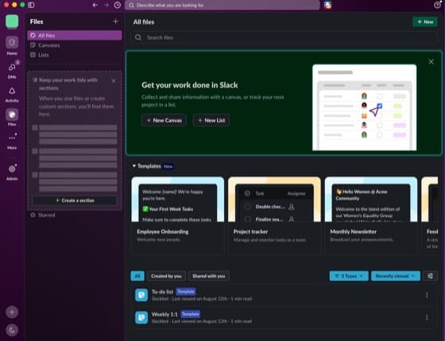Open the Project tracker template
This screenshot has width=445, height=341.
coord(274,215)
